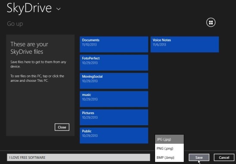The height and width of the screenshot is (164, 236).
Task: Open the music folder tile
Action: [x=114, y=99]
